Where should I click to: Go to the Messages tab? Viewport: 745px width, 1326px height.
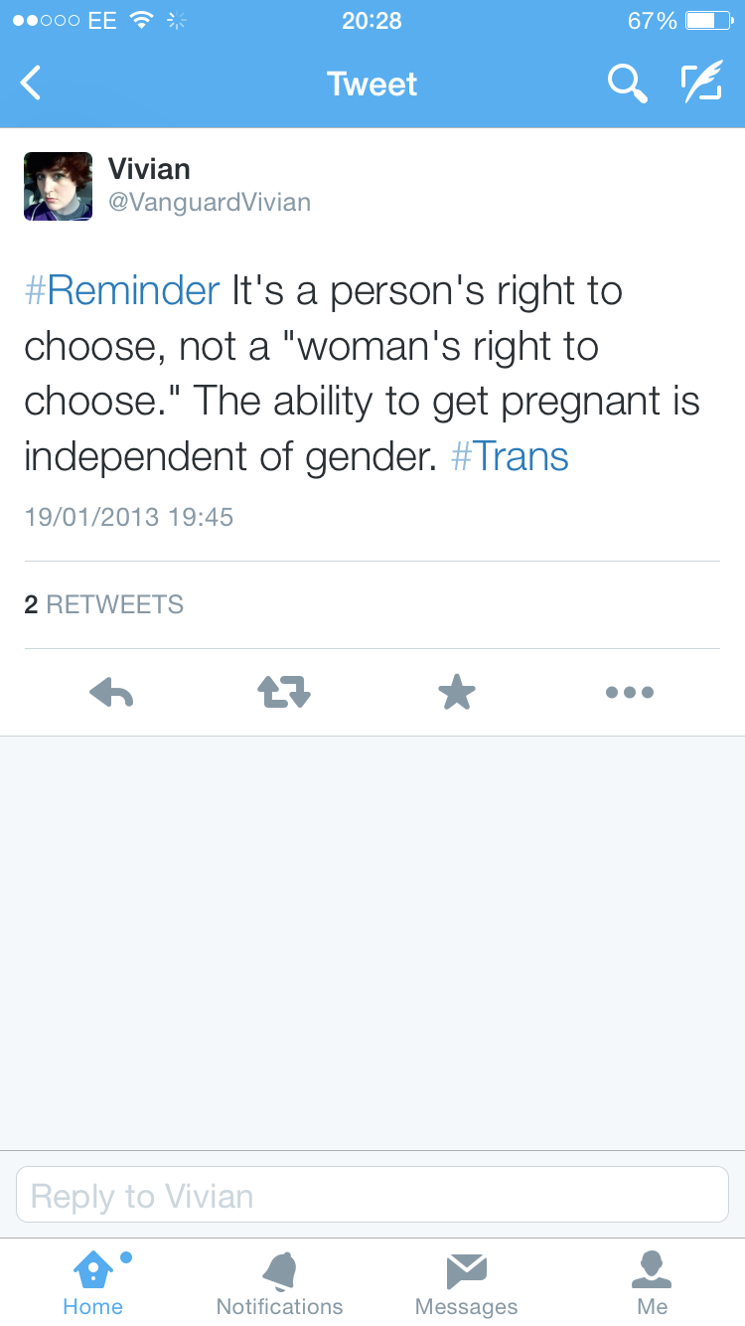(x=466, y=1282)
